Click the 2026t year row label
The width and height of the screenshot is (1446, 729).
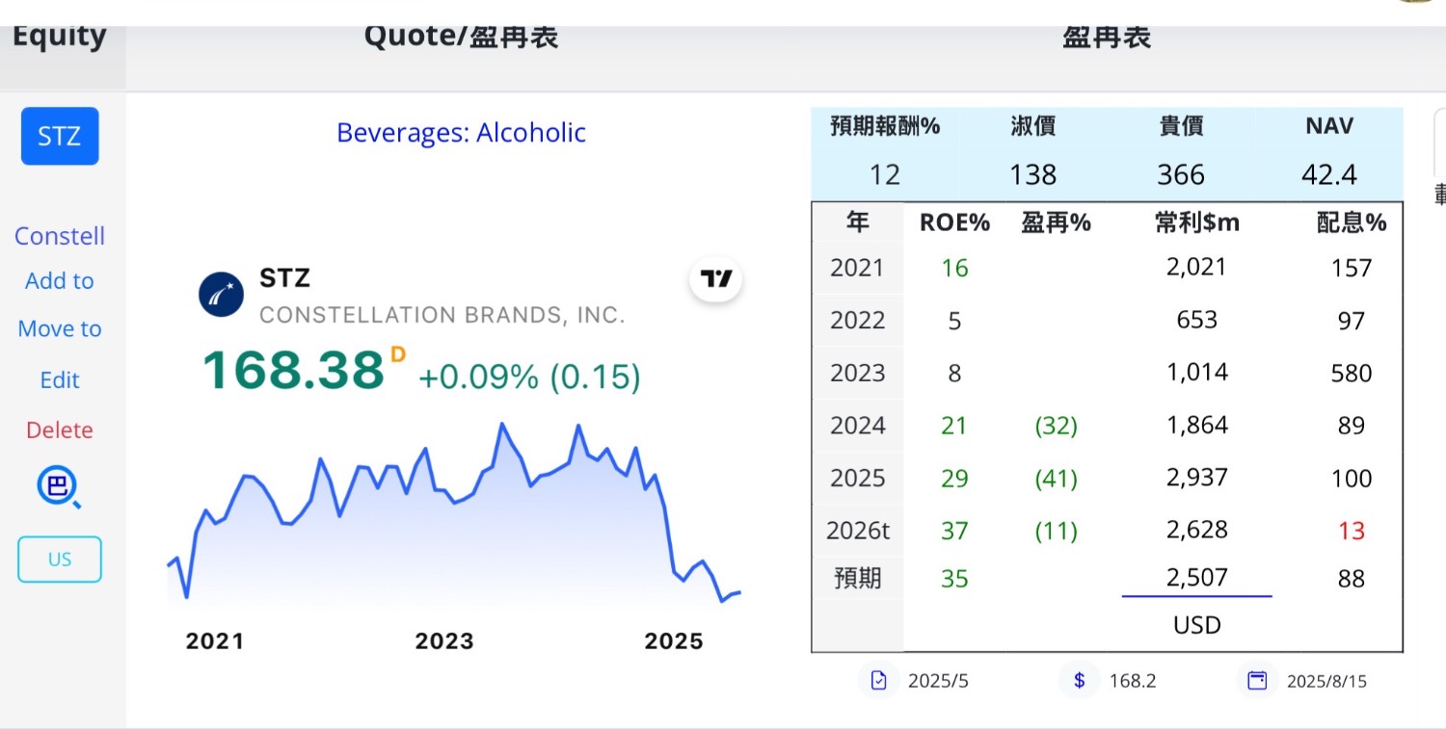point(858,531)
